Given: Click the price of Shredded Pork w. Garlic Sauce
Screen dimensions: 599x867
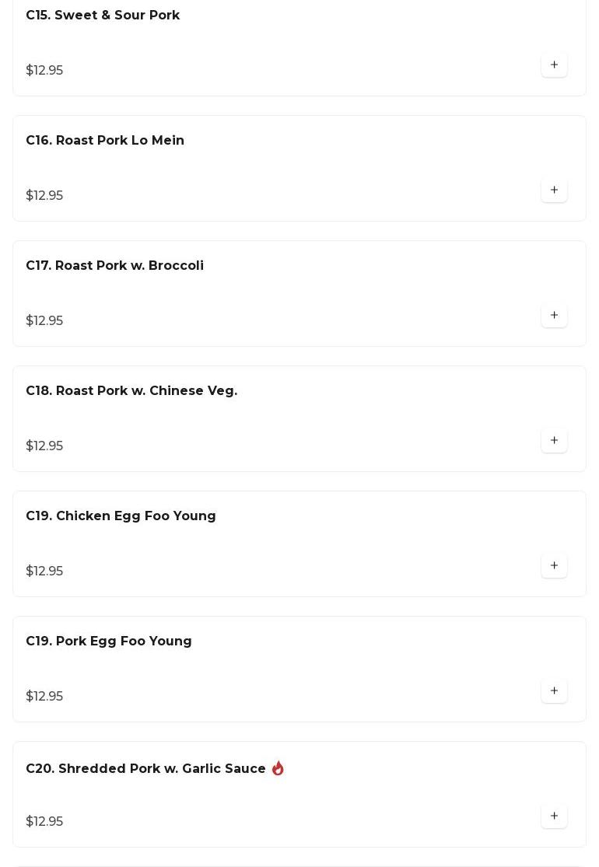Looking at the screenshot, I should tap(44, 822).
